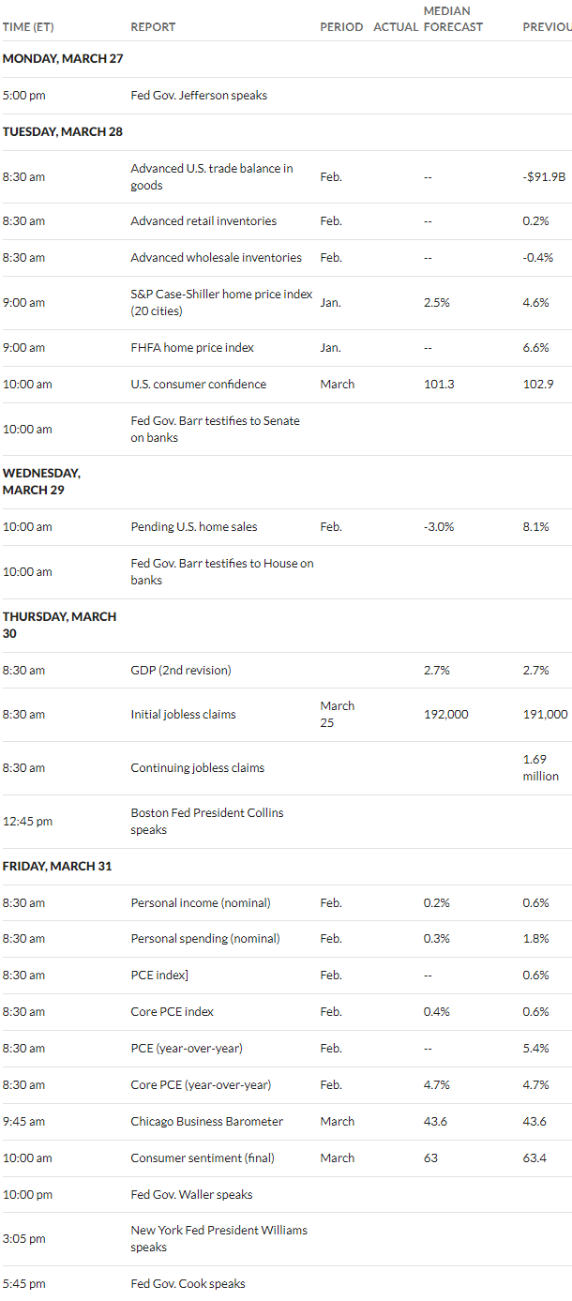The width and height of the screenshot is (572, 1301).
Task: Select Core PCE index report
Action: (172, 1012)
